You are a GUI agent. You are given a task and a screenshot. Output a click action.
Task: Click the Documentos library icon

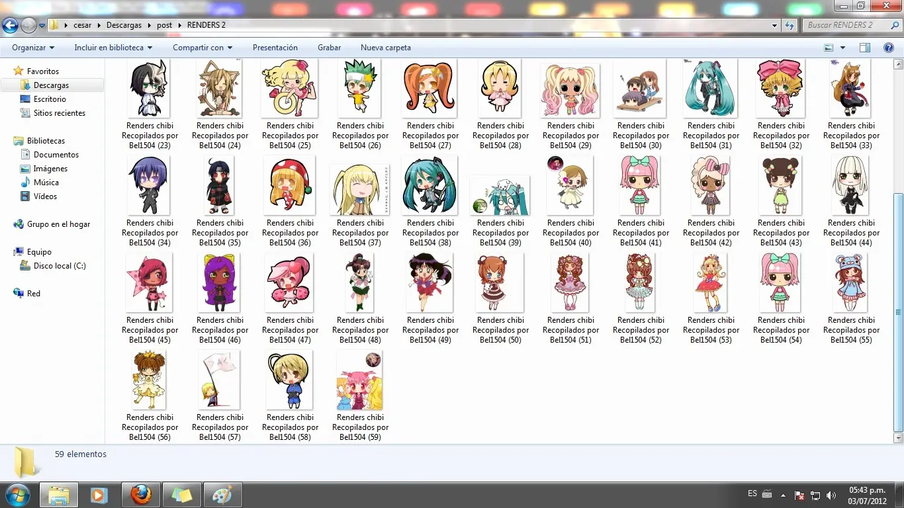point(25,154)
